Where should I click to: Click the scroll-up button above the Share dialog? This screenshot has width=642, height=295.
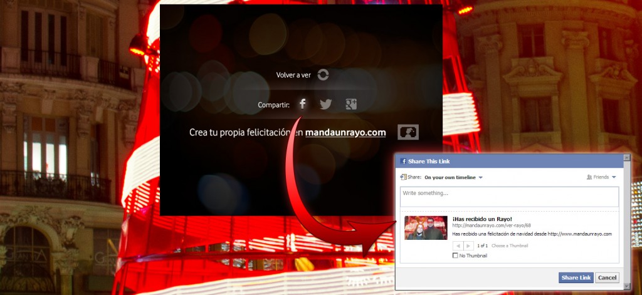[x=626, y=158]
